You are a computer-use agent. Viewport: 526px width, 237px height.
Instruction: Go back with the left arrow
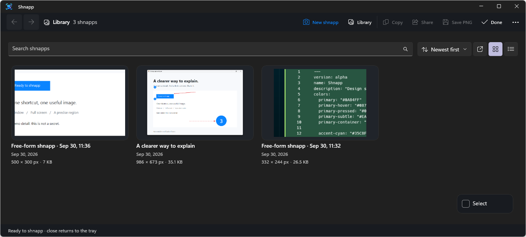[x=14, y=22]
